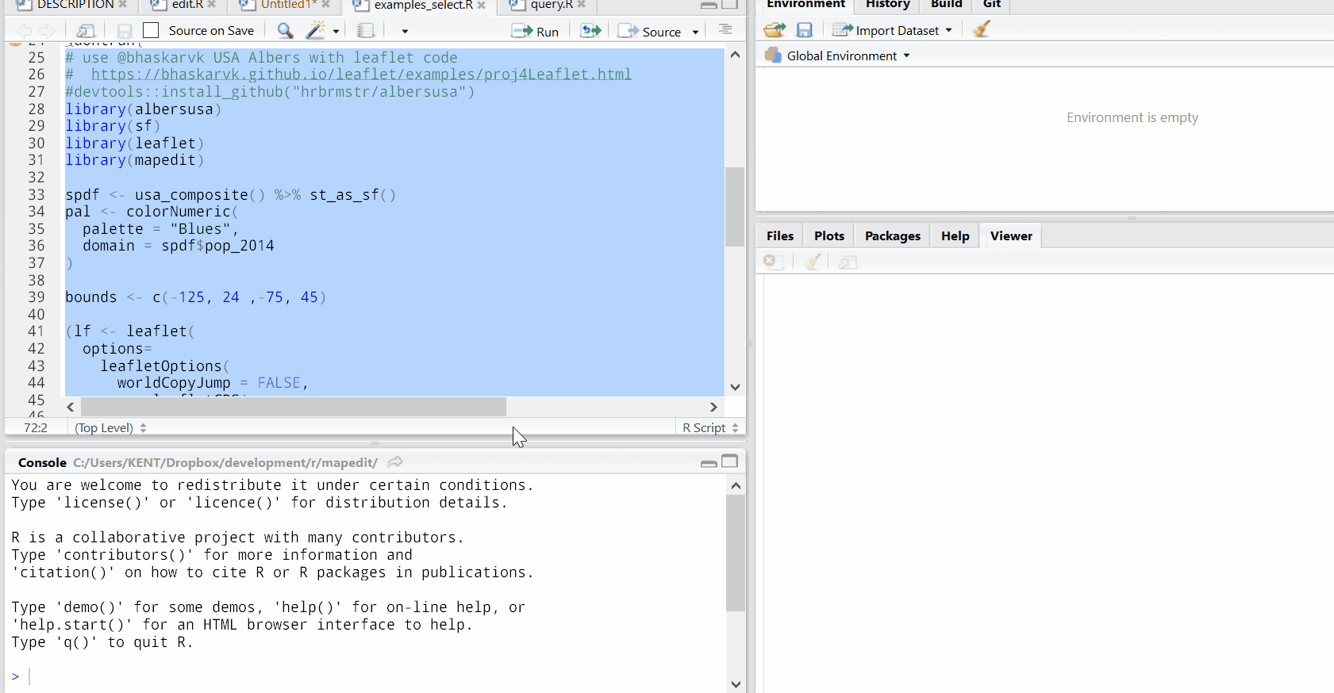The height and width of the screenshot is (693, 1334).
Task: Show editor in new window icon
Action: click(86, 31)
